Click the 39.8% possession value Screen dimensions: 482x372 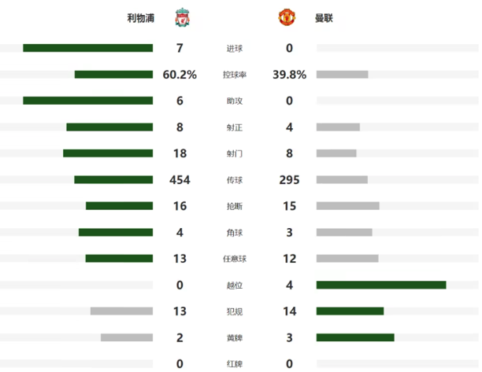point(289,75)
